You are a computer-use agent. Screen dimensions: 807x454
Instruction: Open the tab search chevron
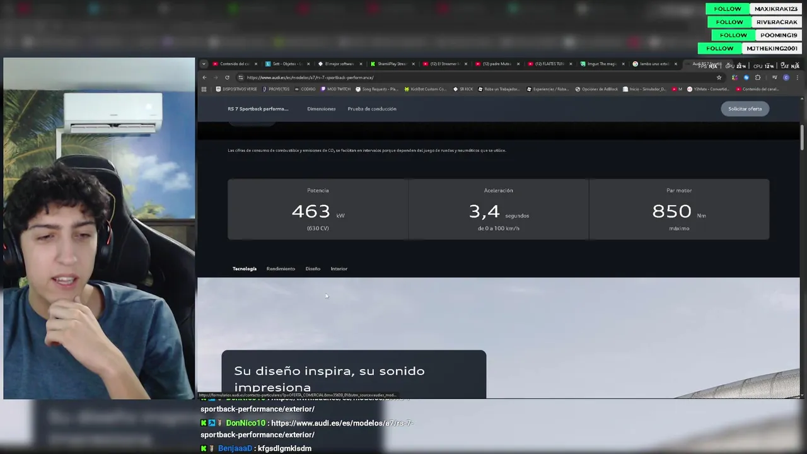coord(204,64)
